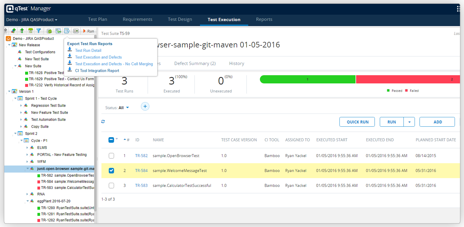Tick the checkbox for row TR-582

(111, 156)
